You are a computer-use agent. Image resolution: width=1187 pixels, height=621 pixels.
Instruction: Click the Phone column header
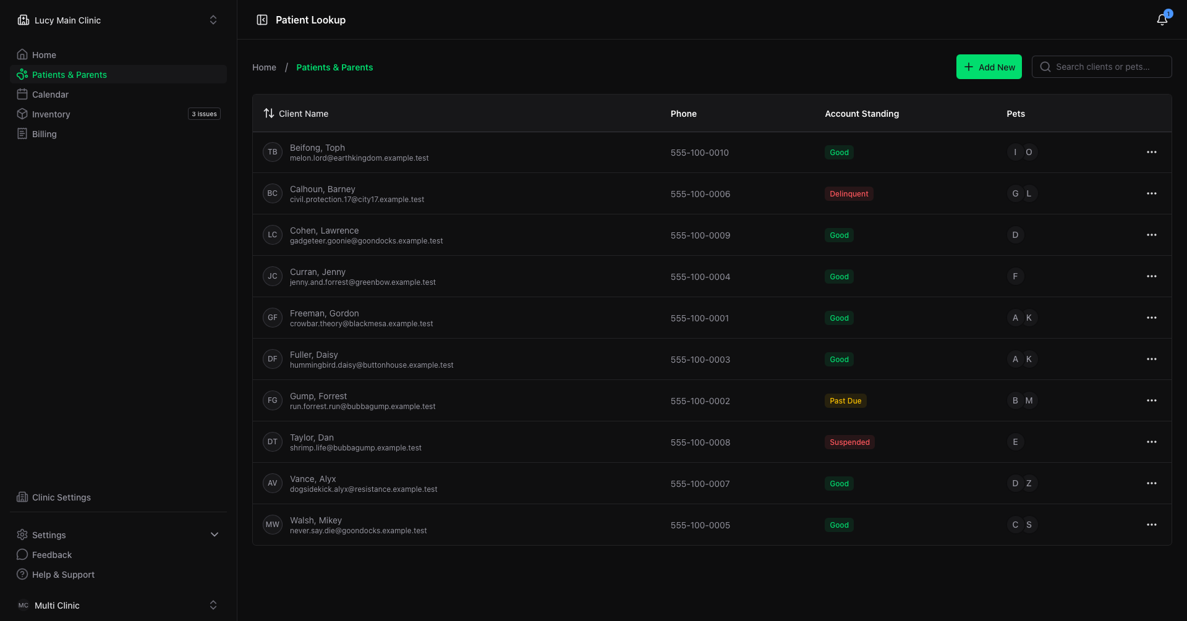tap(683, 114)
